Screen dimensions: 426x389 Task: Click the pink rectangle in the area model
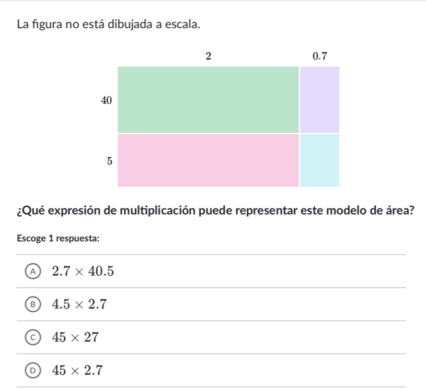click(208, 159)
